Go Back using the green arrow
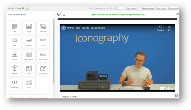The width and height of the screenshot is (191, 110). coord(11,8)
